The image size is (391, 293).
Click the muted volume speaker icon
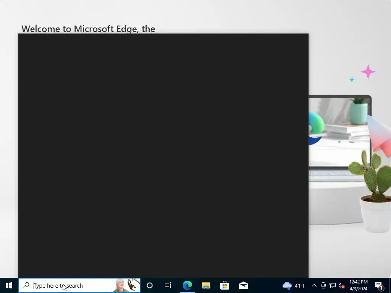(x=342, y=285)
